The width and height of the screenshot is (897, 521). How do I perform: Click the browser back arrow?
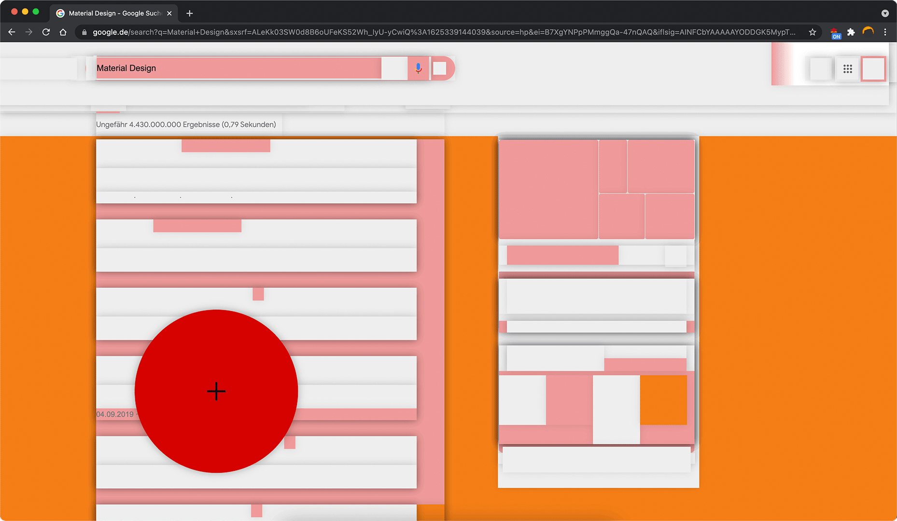(12, 32)
